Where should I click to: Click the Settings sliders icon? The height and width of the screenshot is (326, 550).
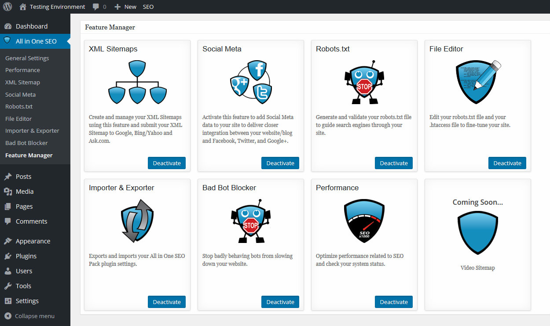click(x=7, y=301)
